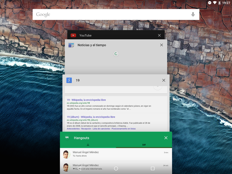Dismiss the YouTube recent card
232x174 pixels.
(159, 35)
